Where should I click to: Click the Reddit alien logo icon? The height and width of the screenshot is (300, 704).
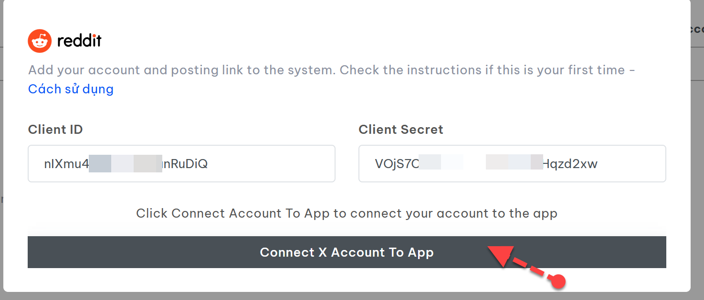click(x=40, y=41)
